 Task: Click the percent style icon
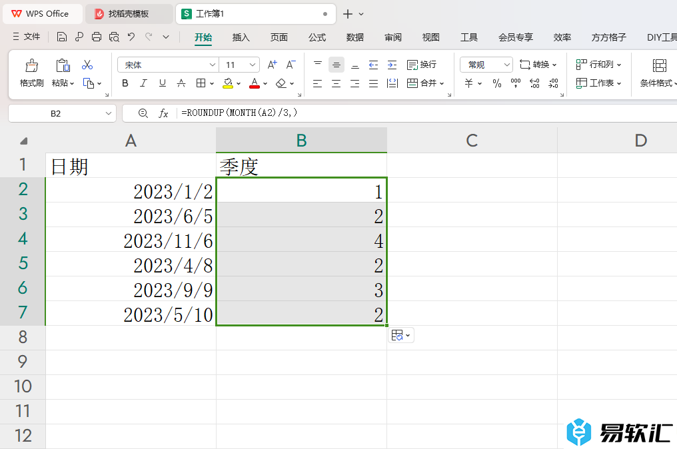pyautogui.click(x=496, y=83)
